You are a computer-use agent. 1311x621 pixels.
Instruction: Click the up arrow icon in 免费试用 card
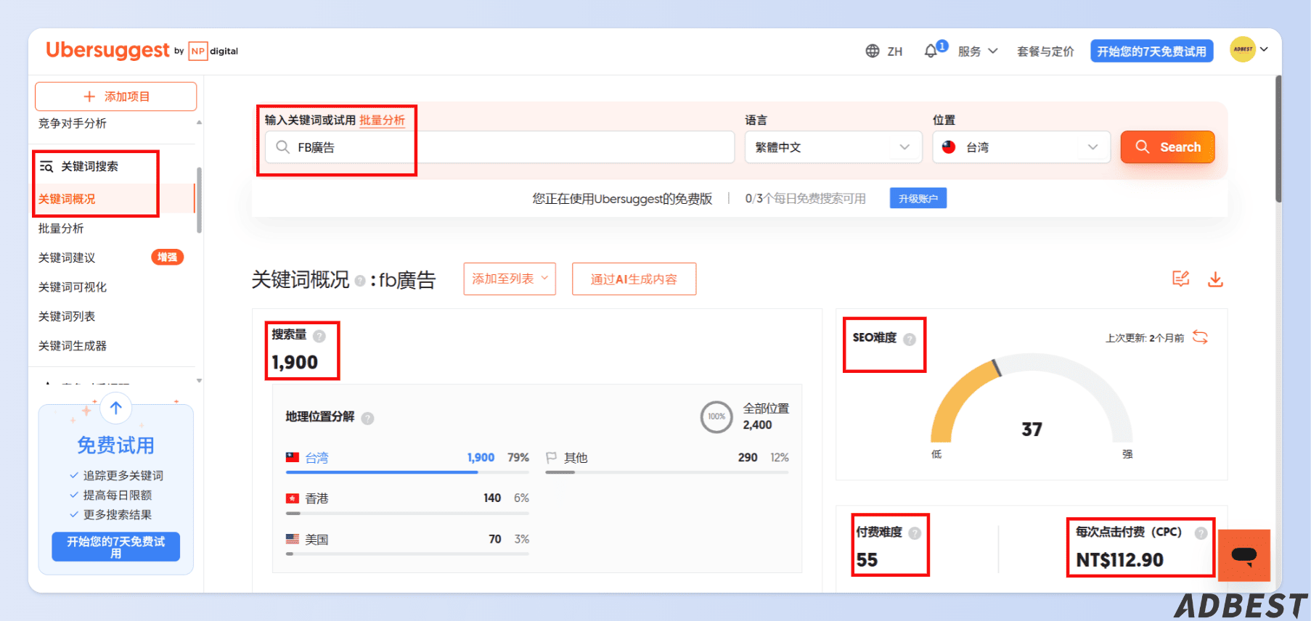coord(115,408)
